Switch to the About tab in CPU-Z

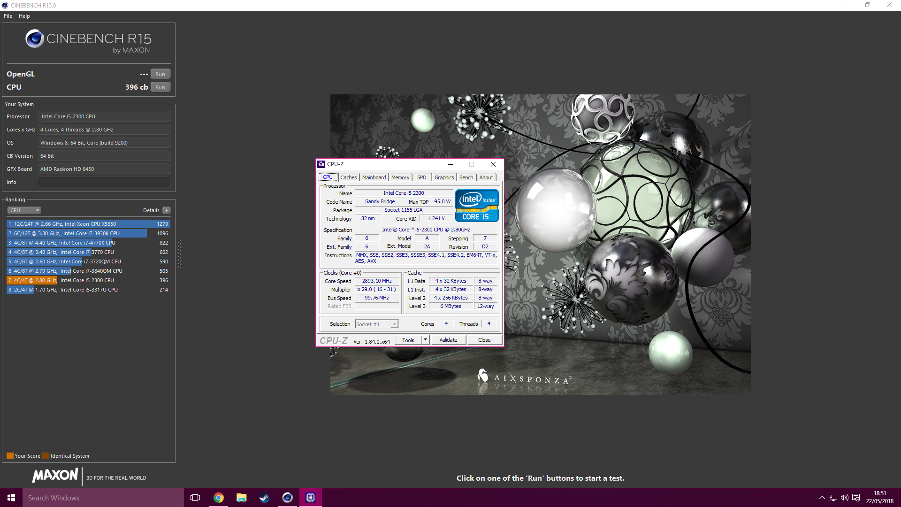pyautogui.click(x=486, y=177)
